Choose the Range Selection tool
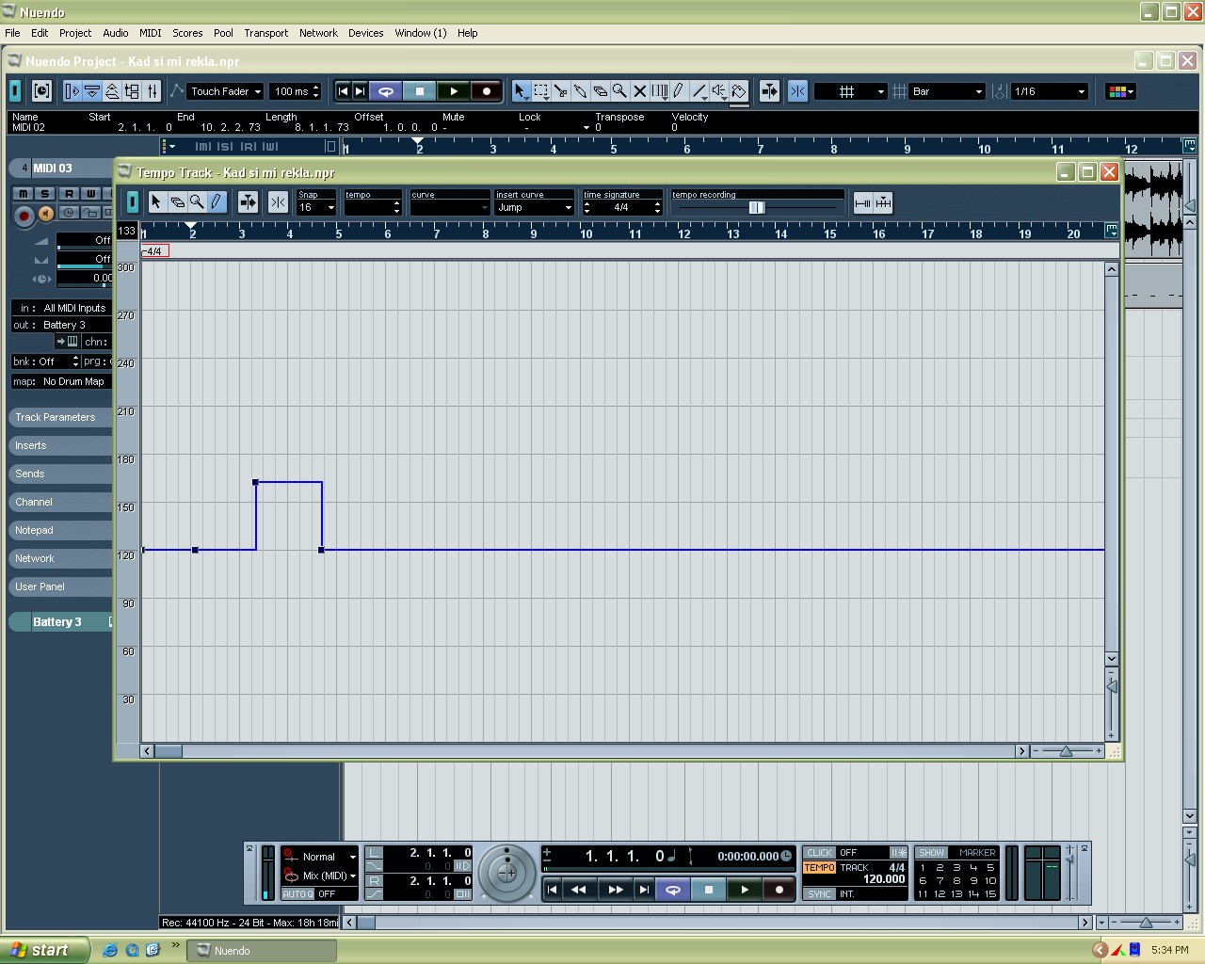 (541, 91)
